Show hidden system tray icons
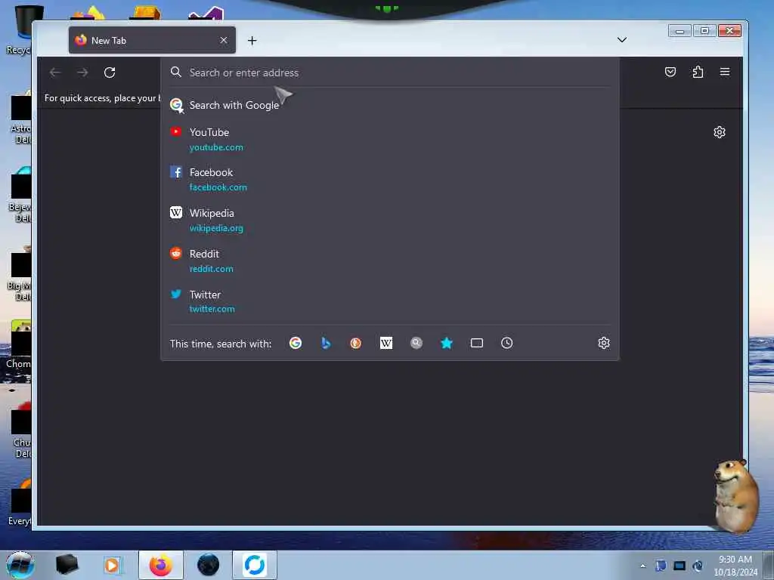Screen dimensions: 774x580 click(x=642, y=566)
